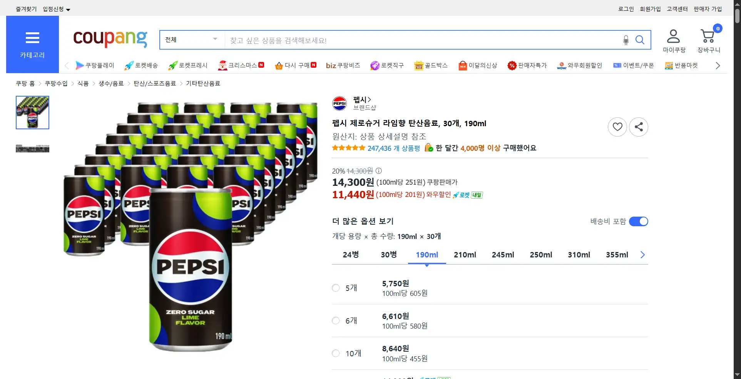Open the 247,436 개 상품평 reviews link
The image size is (741, 379).
[393, 148]
